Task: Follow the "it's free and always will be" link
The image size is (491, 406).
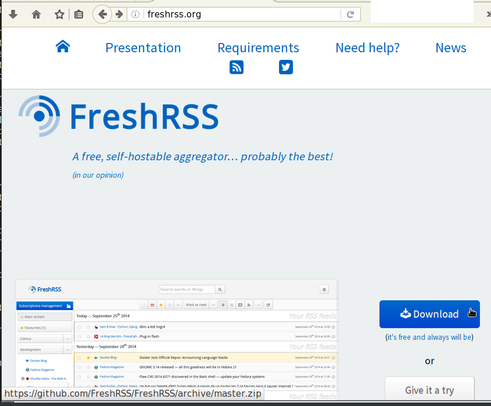Action: pos(429,337)
